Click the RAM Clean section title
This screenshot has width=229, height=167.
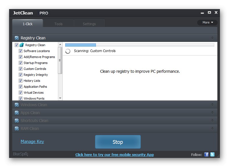pos(30,129)
